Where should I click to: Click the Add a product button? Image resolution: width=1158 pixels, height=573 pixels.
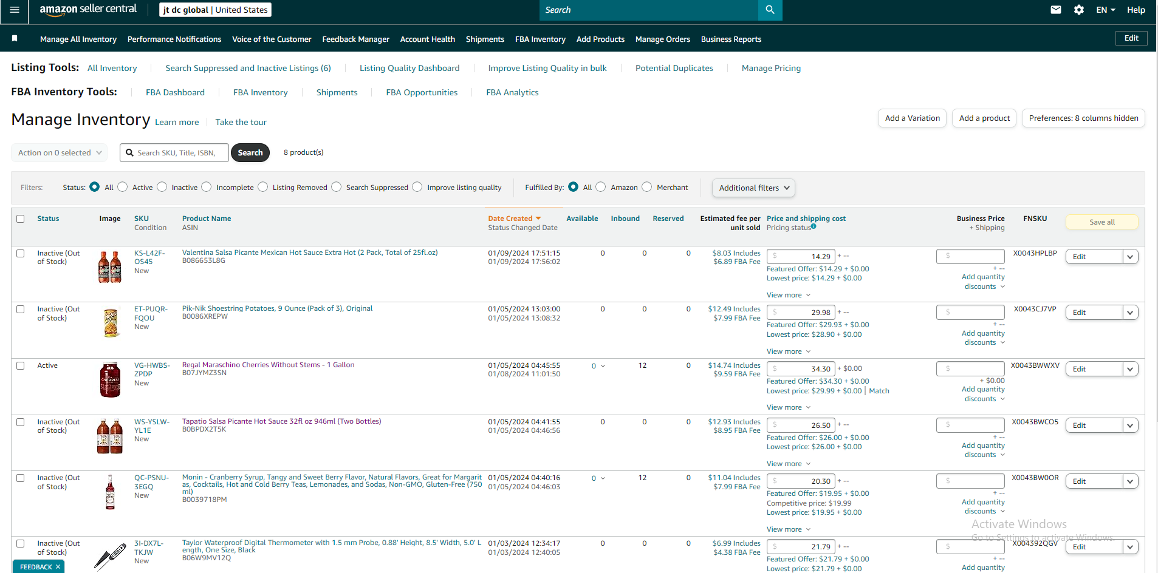[x=984, y=118]
